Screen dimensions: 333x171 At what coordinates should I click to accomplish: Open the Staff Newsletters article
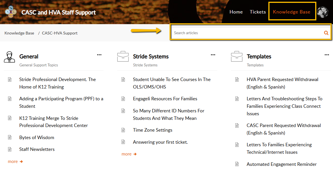[37, 149]
